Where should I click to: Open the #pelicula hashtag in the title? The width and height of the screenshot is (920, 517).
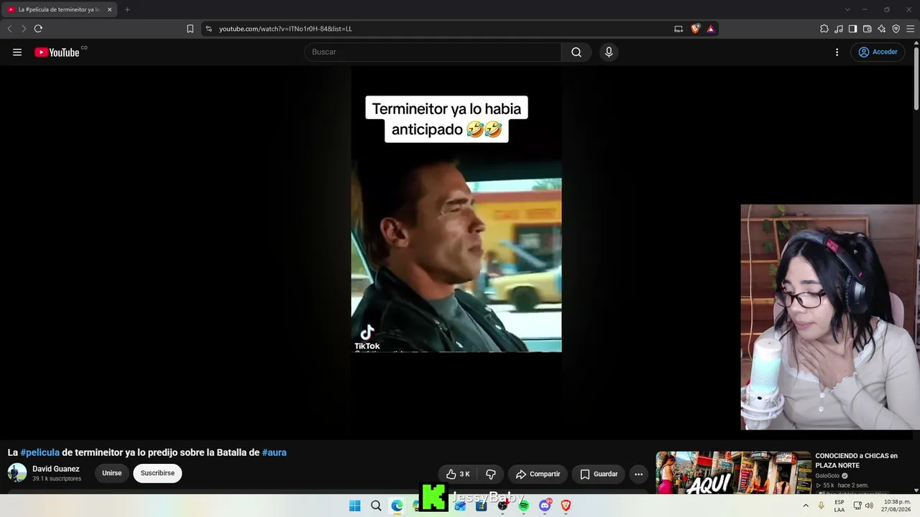pyautogui.click(x=40, y=452)
